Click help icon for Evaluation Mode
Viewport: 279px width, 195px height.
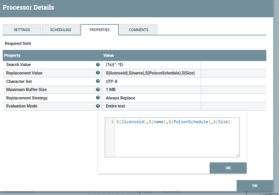[x=98, y=106]
